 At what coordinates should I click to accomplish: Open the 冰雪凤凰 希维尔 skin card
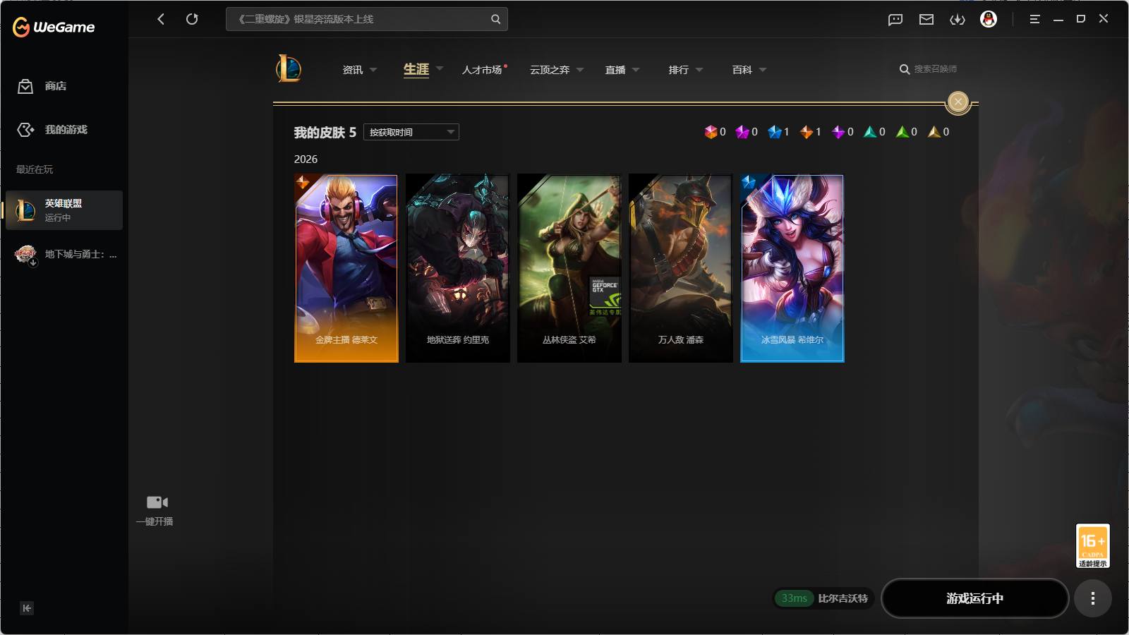(x=792, y=269)
